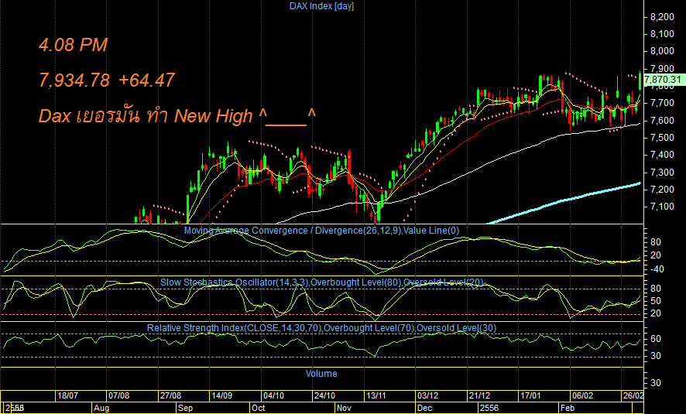Click the 06/02 date label

point(583,395)
